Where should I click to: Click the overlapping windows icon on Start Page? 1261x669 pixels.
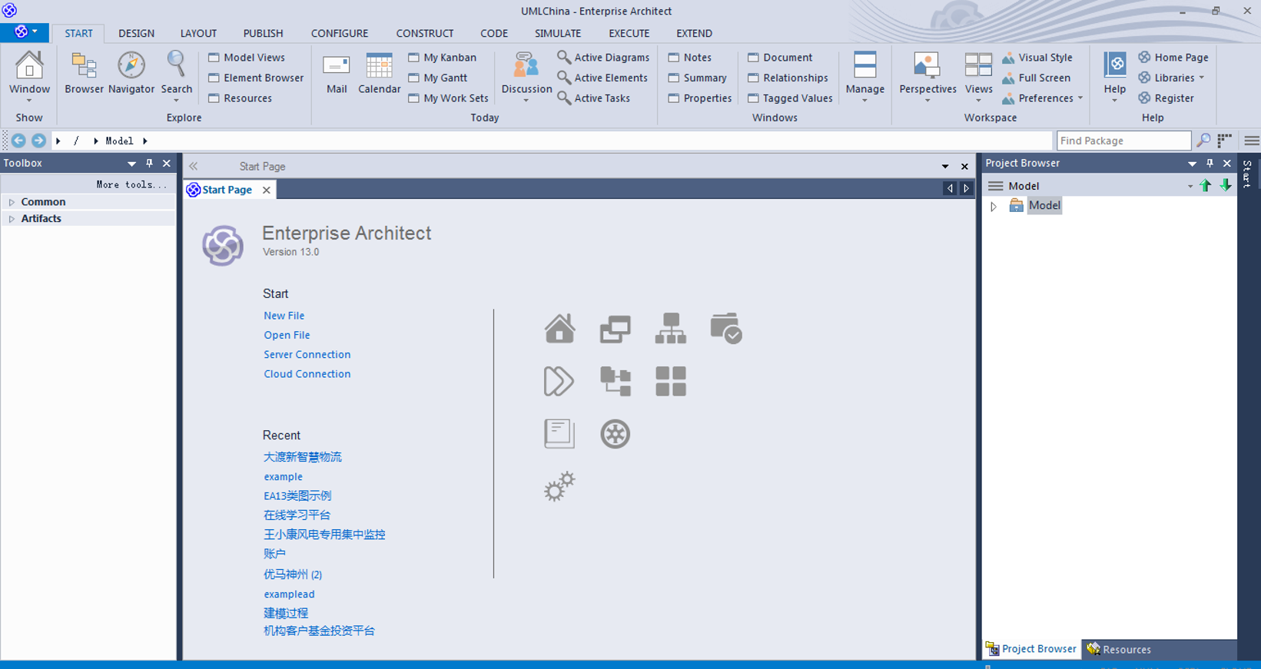[616, 329]
